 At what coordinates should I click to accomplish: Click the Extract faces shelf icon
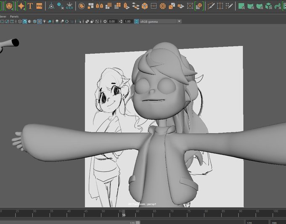click(172, 6)
